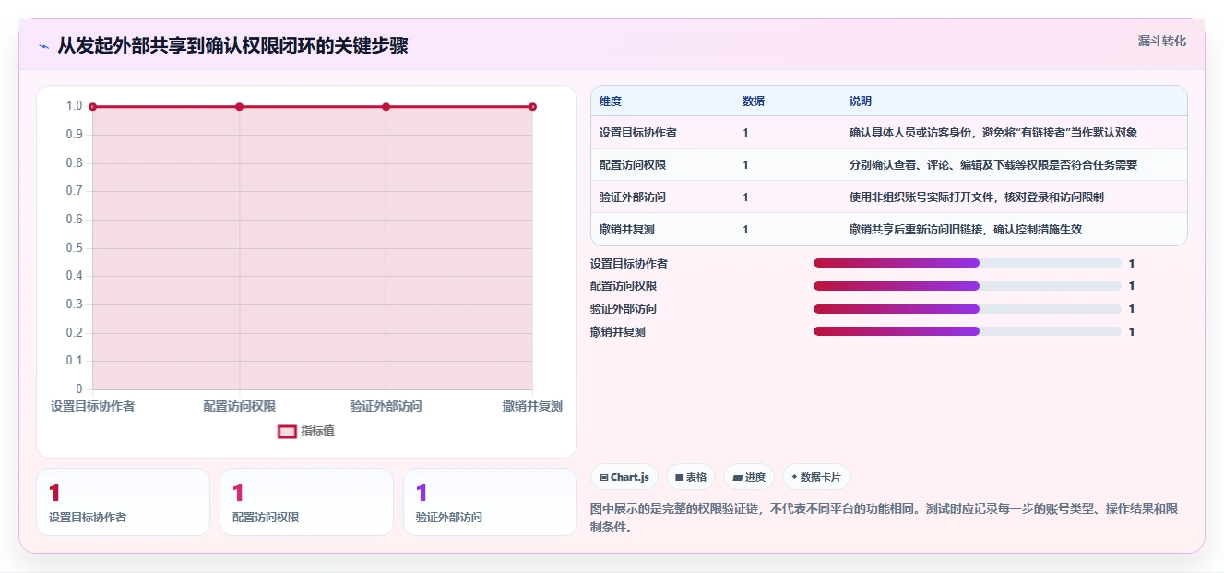Screen dimensions: 1224x573
Task: Click the chart data point above 配置访问权限
Action: tap(240, 107)
